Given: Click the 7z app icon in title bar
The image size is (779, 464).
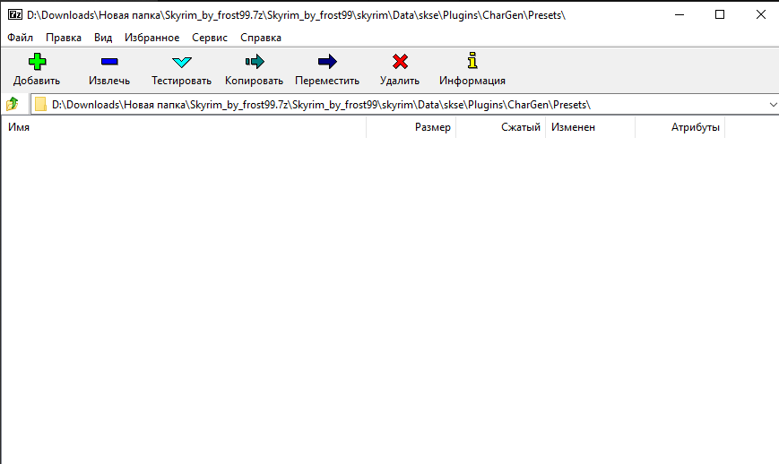Looking at the screenshot, I should coord(14,15).
